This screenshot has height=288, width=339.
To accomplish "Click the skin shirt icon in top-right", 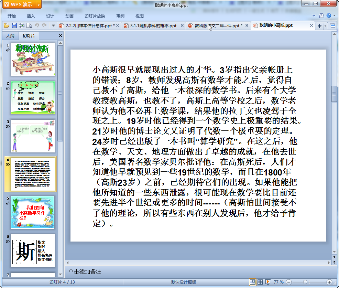I will coord(321,15).
